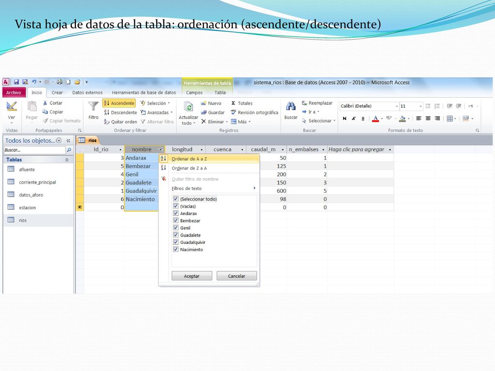495x371 pixels.
Task: Uncheck the Genil filter checkbox
Action: pos(176,228)
